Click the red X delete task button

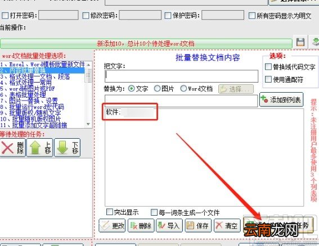pyautogui.click(x=12, y=148)
